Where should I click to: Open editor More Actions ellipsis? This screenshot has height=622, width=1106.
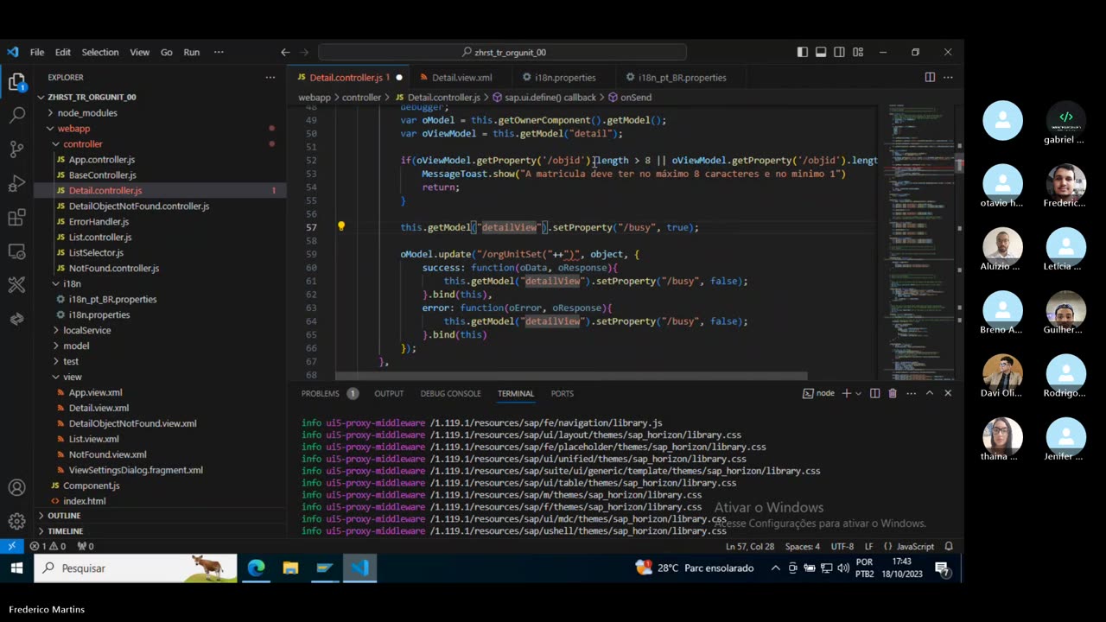click(949, 78)
